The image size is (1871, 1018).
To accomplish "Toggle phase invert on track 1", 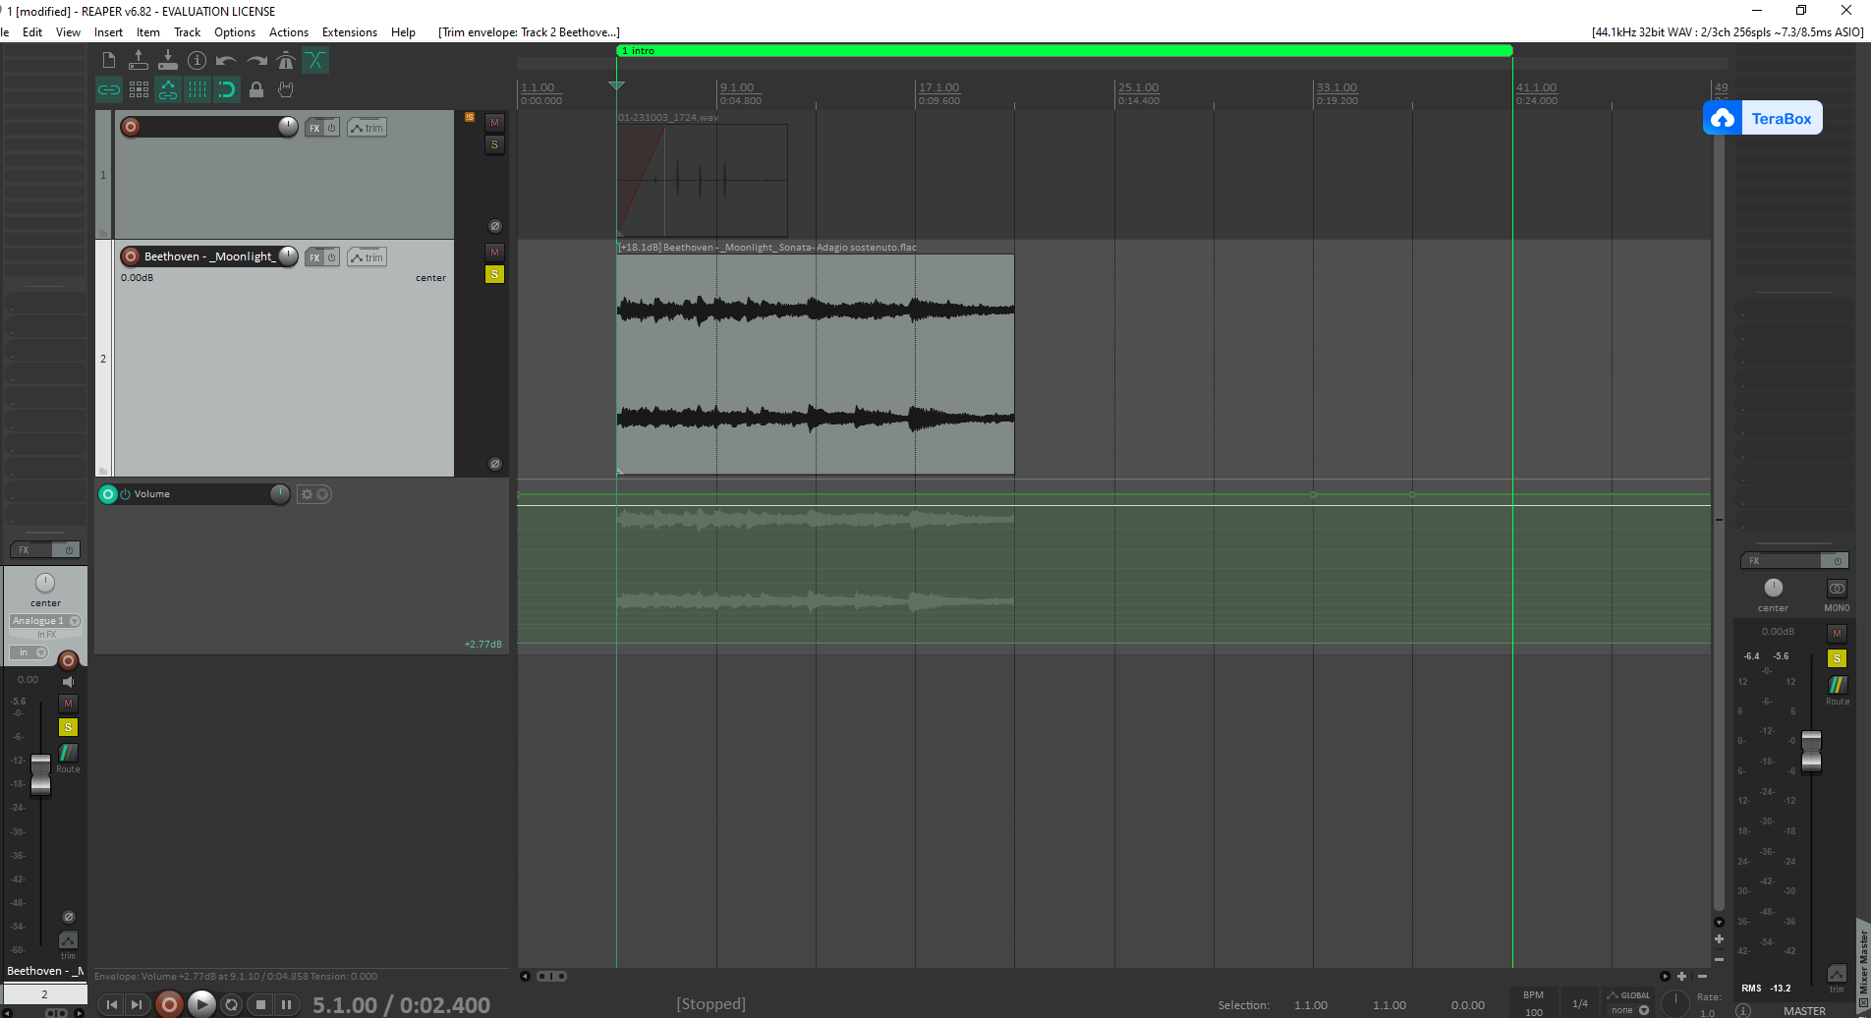I will (x=495, y=226).
